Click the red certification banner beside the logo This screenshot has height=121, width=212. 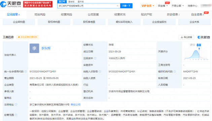pos(38,4)
